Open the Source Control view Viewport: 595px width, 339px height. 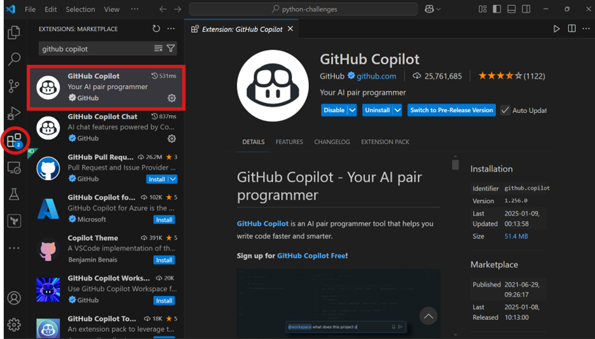coord(14,86)
